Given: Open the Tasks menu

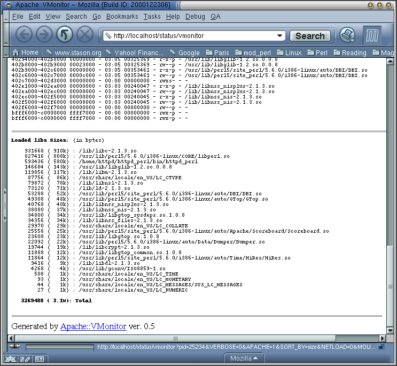Looking at the screenshot, I should [x=152, y=17].
